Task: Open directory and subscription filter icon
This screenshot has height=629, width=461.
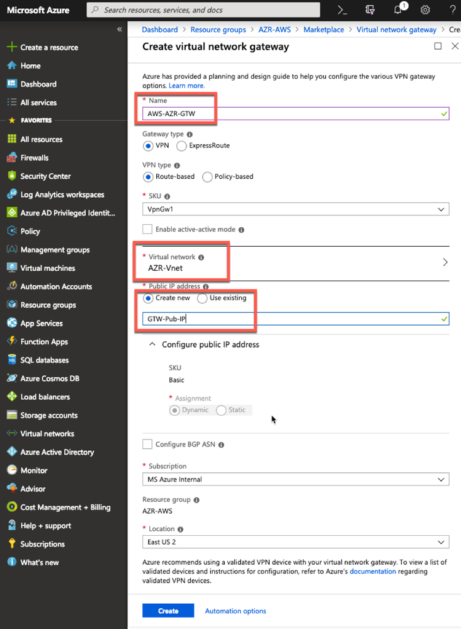Action: pyautogui.click(x=370, y=10)
